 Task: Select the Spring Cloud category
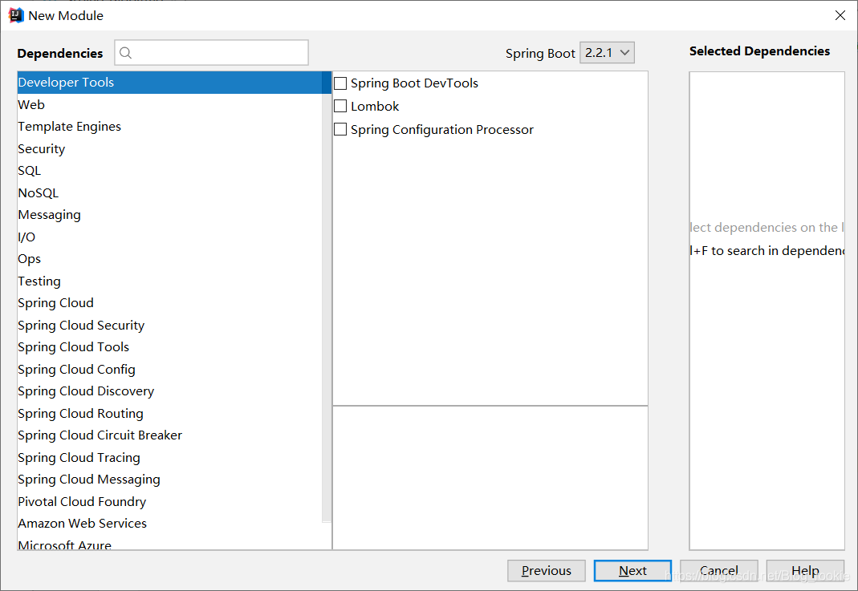pos(170,303)
